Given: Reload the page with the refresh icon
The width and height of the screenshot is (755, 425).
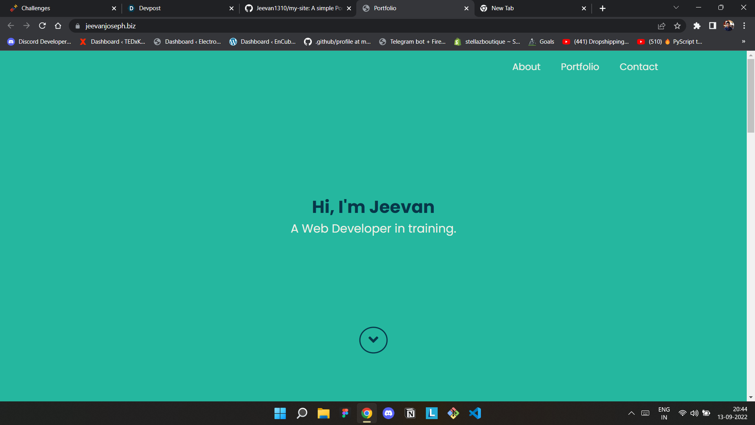Looking at the screenshot, I should [42, 26].
